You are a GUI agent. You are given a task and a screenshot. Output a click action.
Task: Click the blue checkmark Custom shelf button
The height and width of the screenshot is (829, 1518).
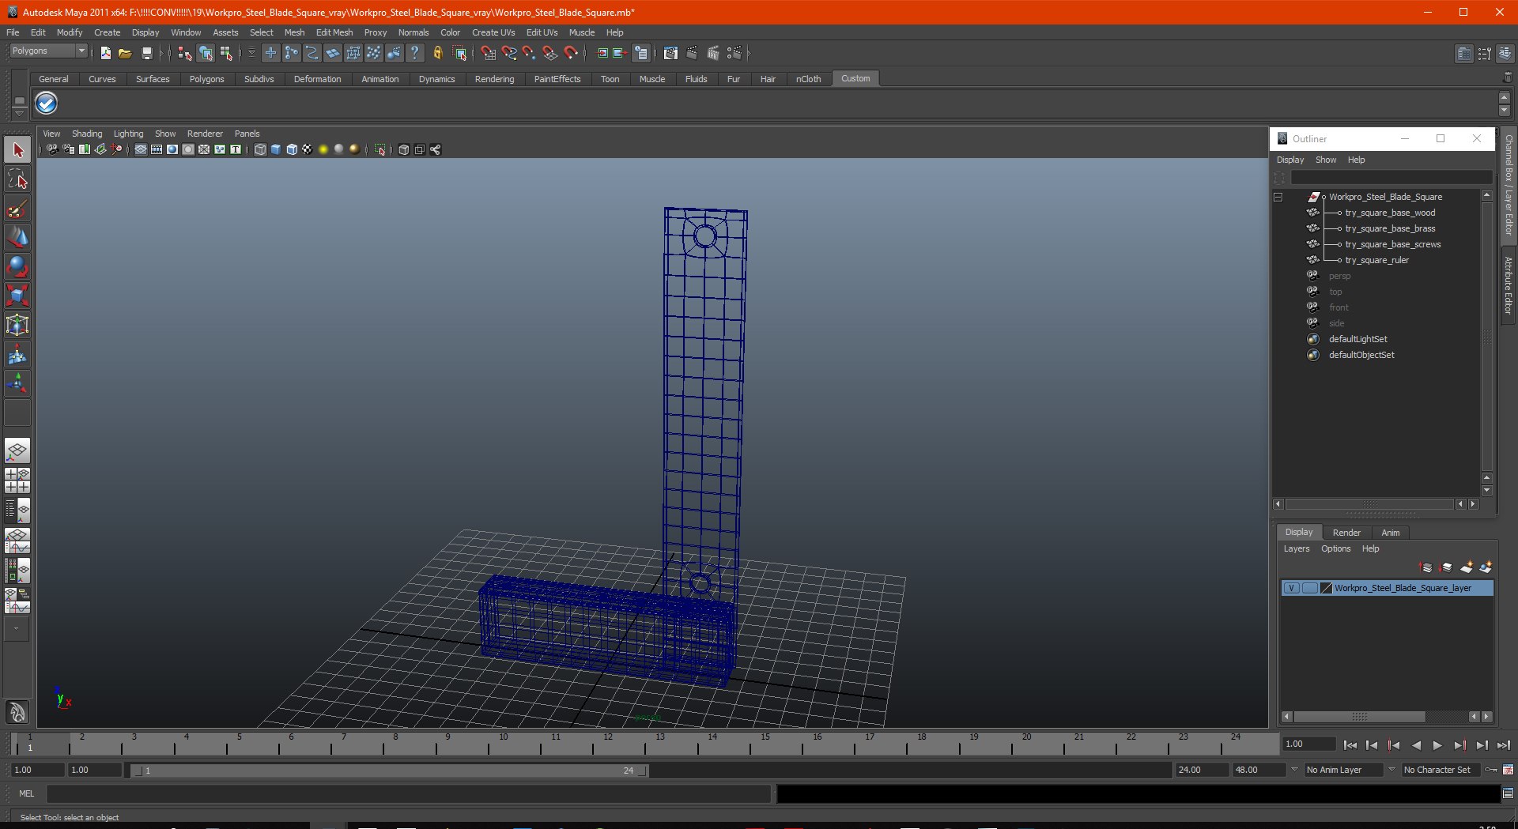(46, 103)
